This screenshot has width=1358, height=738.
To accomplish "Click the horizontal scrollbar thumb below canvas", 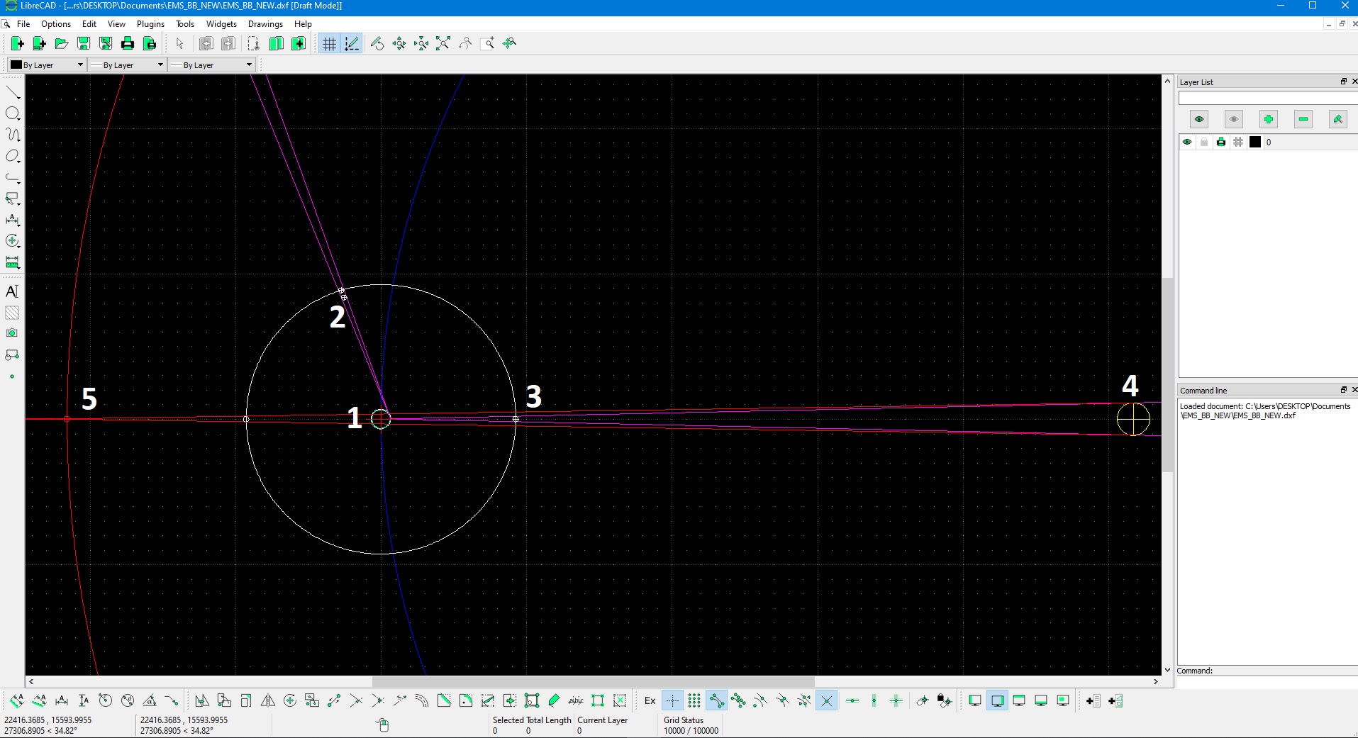I will [x=594, y=682].
